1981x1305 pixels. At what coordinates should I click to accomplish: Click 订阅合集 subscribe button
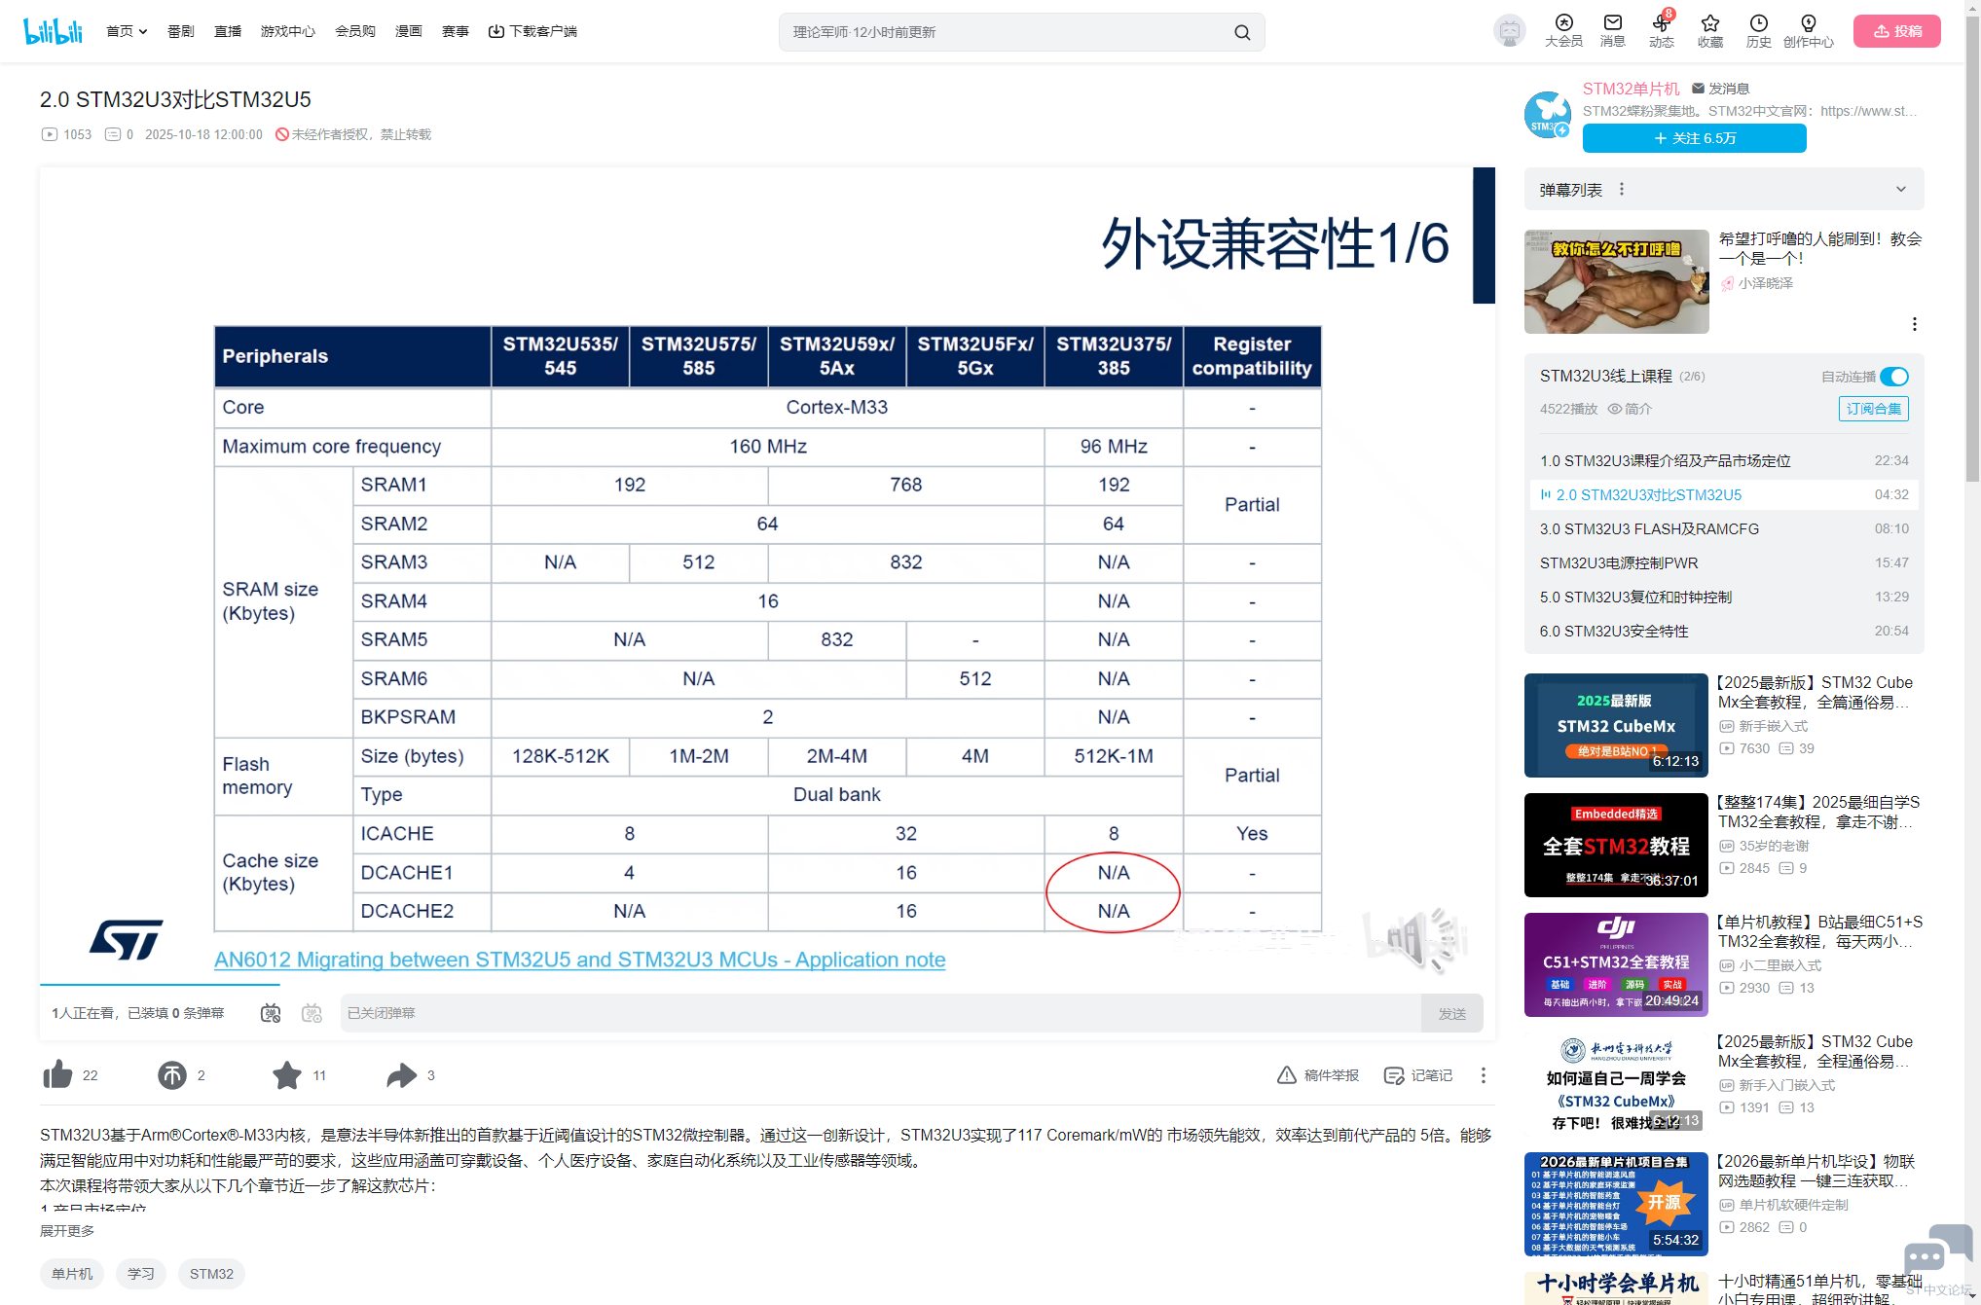click(1874, 409)
